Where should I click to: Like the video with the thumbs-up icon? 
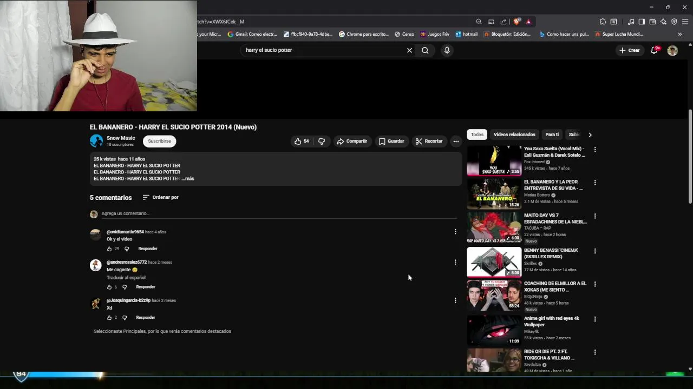pyautogui.click(x=302, y=141)
